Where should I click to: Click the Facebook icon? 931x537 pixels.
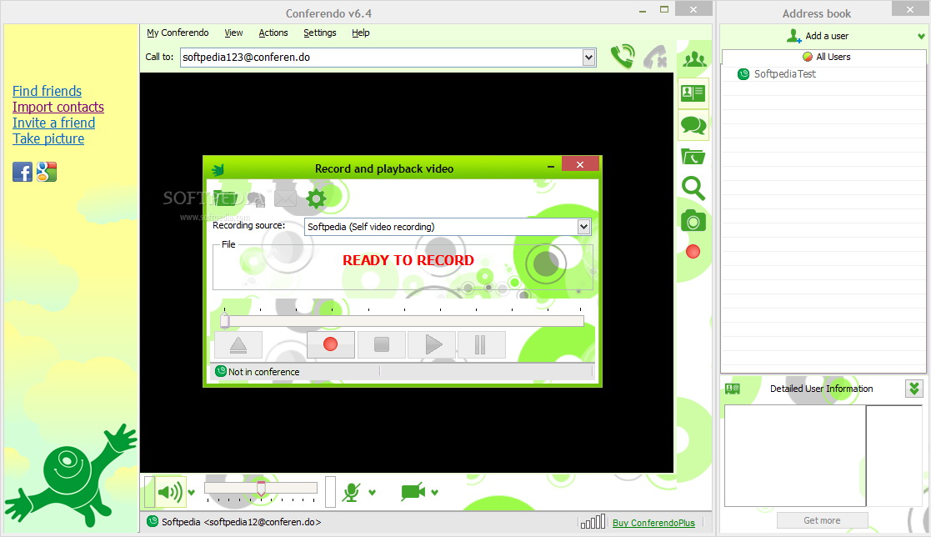pyautogui.click(x=23, y=172)
